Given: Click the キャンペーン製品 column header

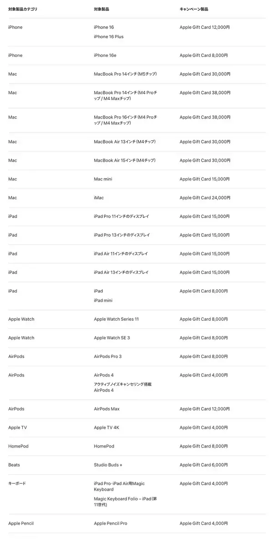Looking at the screenshot, I should [194, 9].
